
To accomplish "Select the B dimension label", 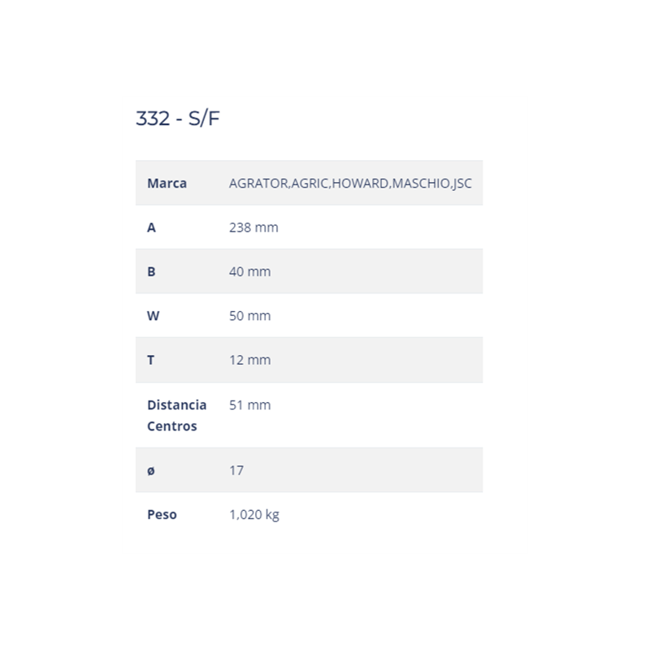I will (x=151, y=271).
